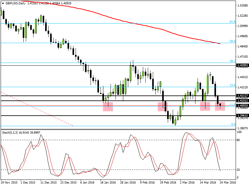249x186 pixels.
Task: Click the 1.48400 price on the scale
Action: [242, 46]
